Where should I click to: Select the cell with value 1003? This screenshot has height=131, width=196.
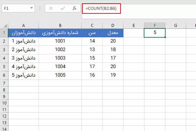(x=60, y=58)
